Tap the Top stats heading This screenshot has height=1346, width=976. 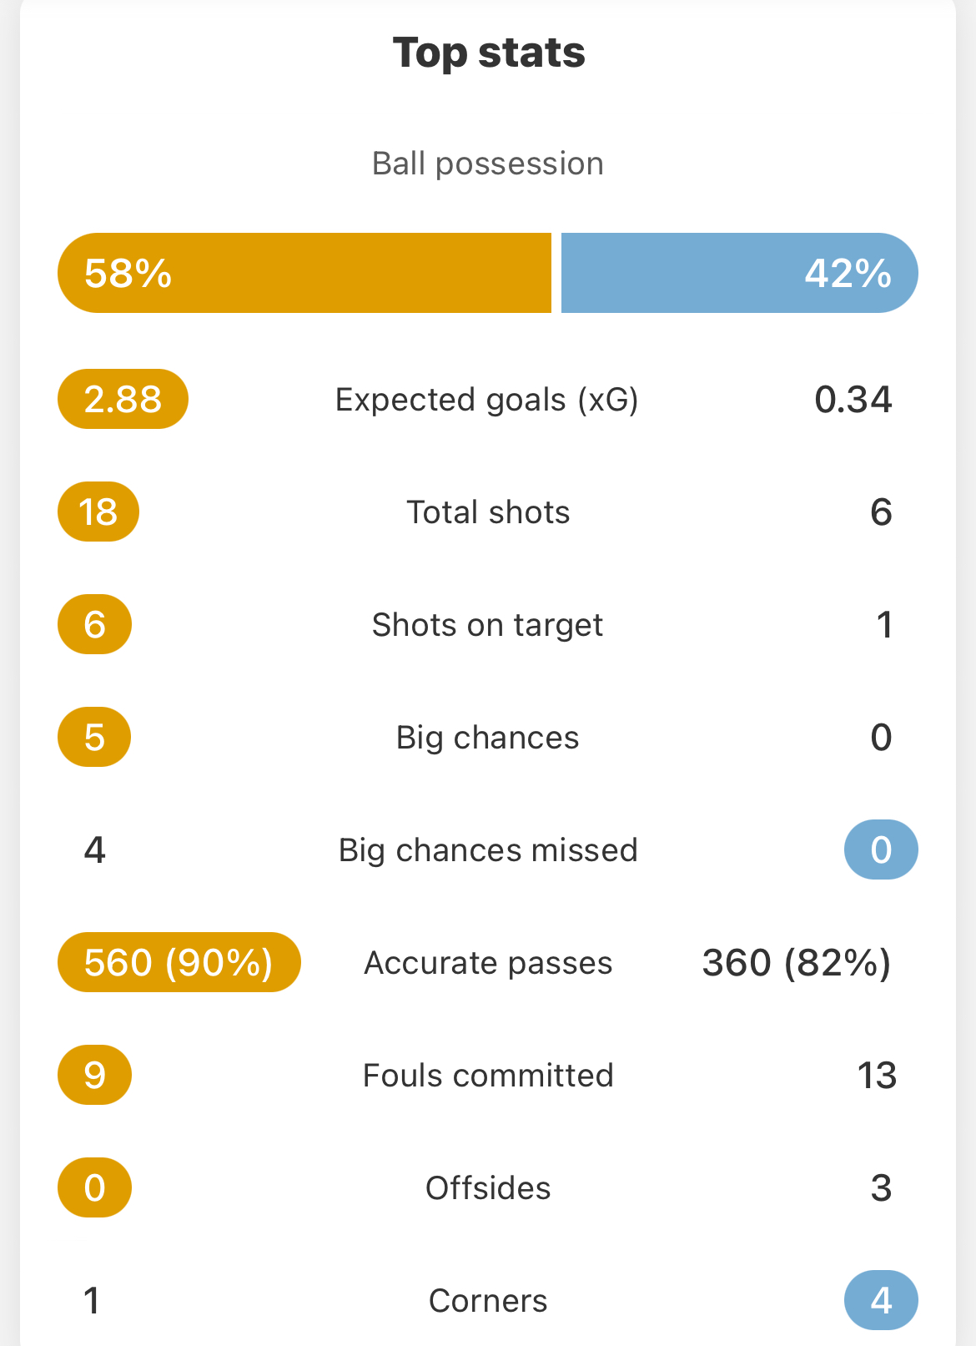pyautogui.click(x=489, y=53)
